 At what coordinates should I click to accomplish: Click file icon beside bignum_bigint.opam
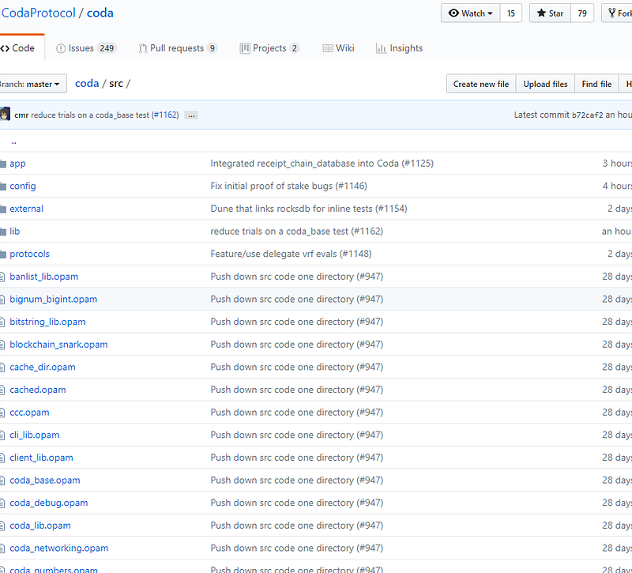click(2, 300)
